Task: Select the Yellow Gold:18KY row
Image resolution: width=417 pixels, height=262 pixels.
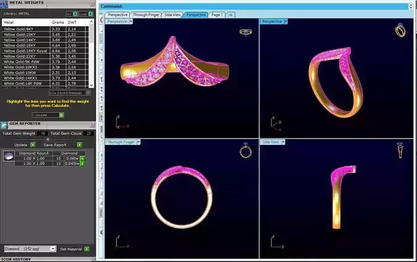Action: (45, 46)
